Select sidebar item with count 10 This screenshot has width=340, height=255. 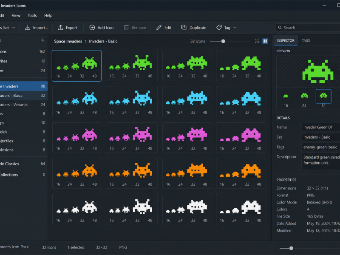[24, 123]
